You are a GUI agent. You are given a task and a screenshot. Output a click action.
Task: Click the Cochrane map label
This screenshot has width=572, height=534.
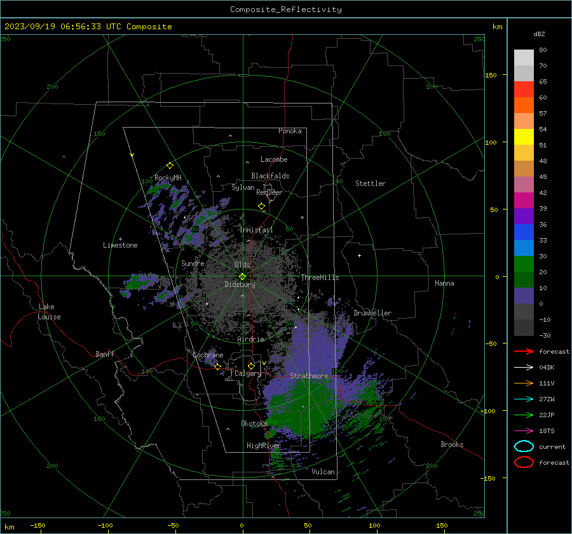click(208, 355)
